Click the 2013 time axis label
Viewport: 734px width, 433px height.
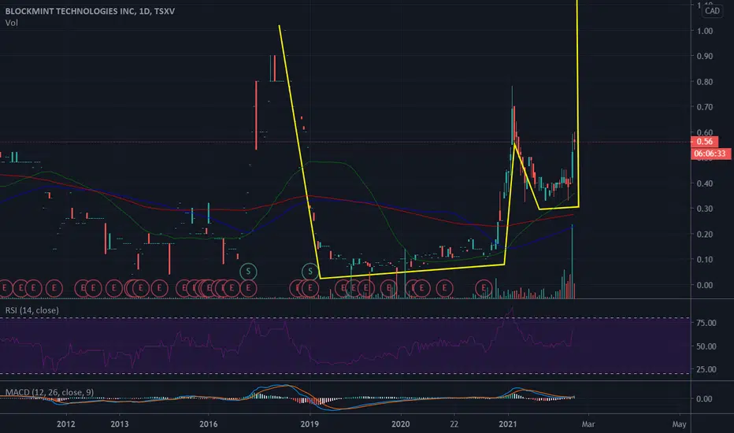pyautogui.click(x=120, y=424)
